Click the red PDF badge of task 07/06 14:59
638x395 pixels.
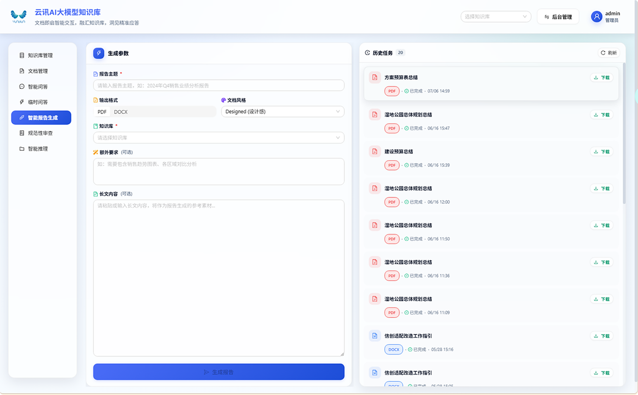[392, 91]
